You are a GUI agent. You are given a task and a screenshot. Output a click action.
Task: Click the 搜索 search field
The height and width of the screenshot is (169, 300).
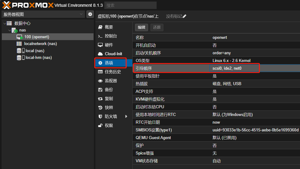130,5
